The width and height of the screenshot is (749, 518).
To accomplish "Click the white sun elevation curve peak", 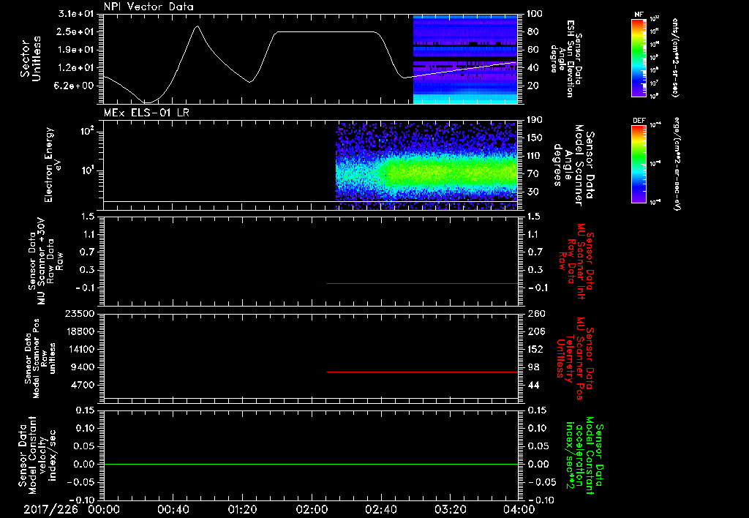I will (x=197, y=26).
